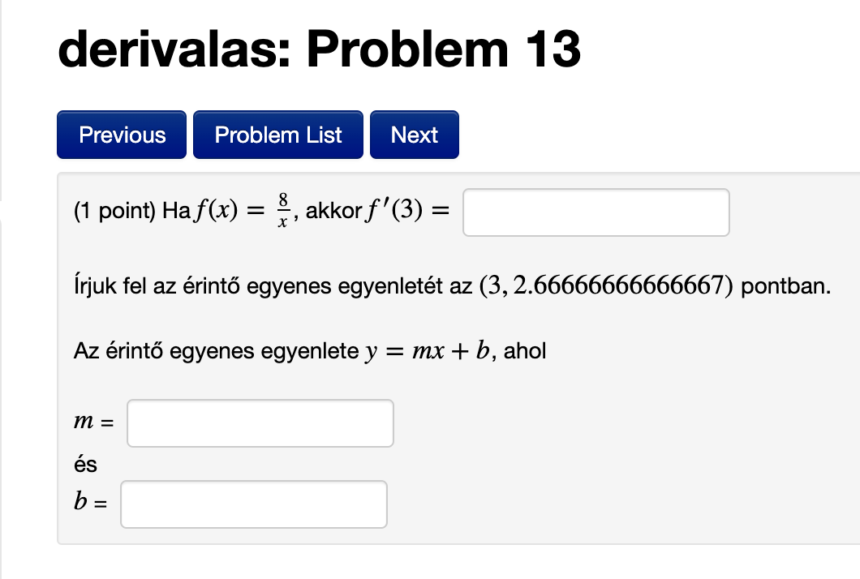860x579 pixels.
Task: Click the "(1 point)" text
Action: [x=115, y=212]
